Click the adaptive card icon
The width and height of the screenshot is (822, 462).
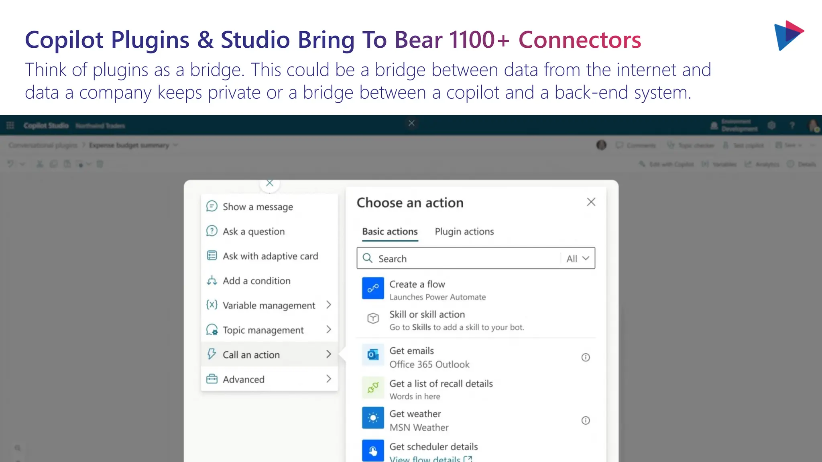click(x=212, y=256)
